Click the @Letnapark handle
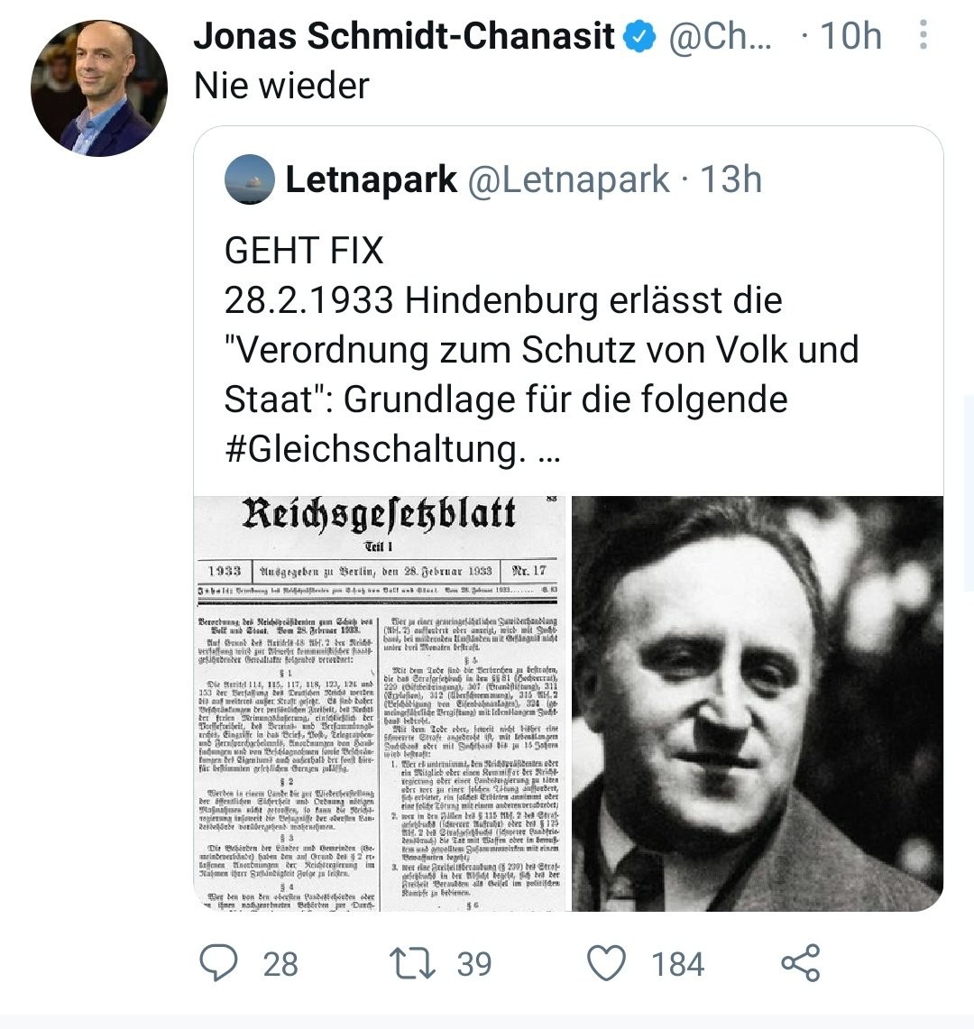The height and width of the screenshot is (1029, 974). tap(568, 180)
